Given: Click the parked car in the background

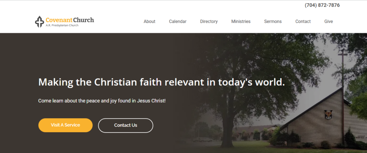Looking at the screenshot, I should [203, 139].
